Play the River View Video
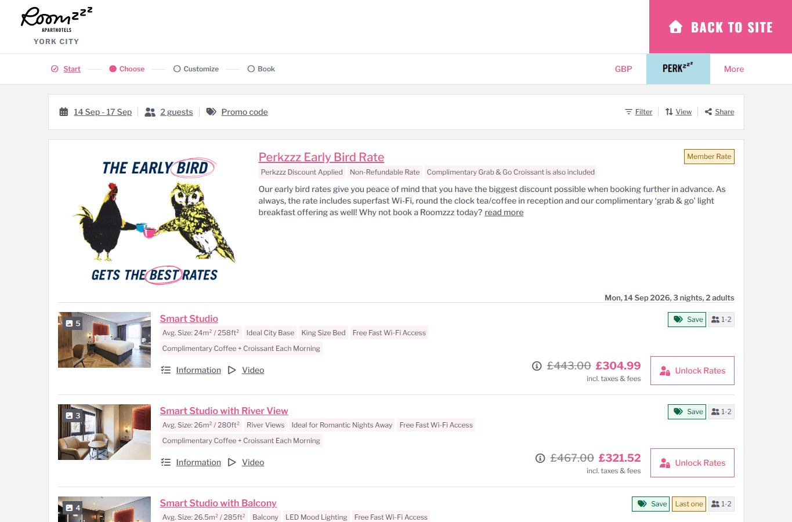The image size is (792, 522). pyautogui.click(x=253, y=462)
